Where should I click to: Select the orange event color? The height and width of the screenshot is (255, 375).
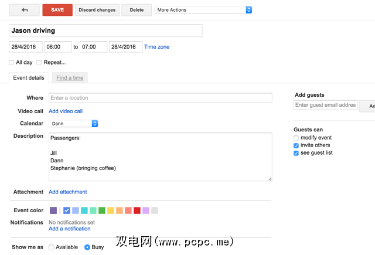click(x=120, y=210)
